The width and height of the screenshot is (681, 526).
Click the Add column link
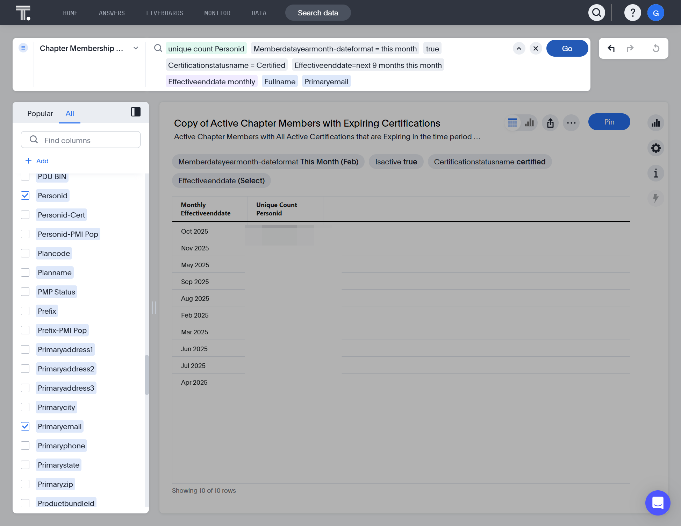point(37,161)
